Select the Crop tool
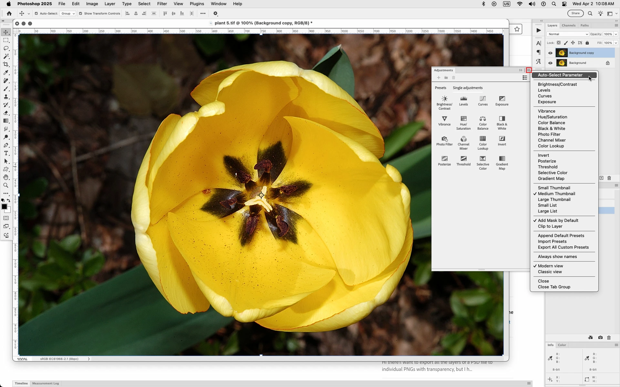620x387 pixels. pos(6,64)
